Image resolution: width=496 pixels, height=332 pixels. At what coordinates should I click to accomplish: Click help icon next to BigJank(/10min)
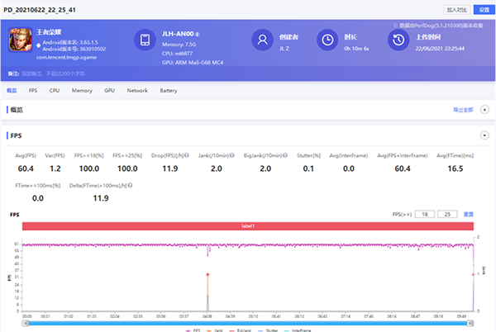284,157
